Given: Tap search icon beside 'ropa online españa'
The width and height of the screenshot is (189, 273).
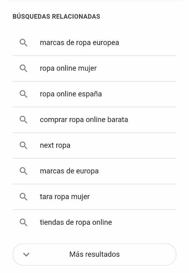Looking at the screenshot, I should point(24,94).
